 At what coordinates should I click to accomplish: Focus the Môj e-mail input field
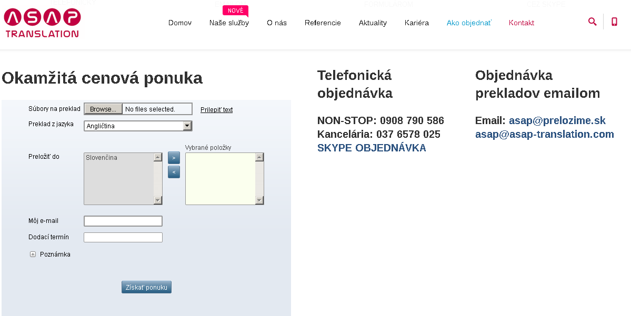click(123, 221)
